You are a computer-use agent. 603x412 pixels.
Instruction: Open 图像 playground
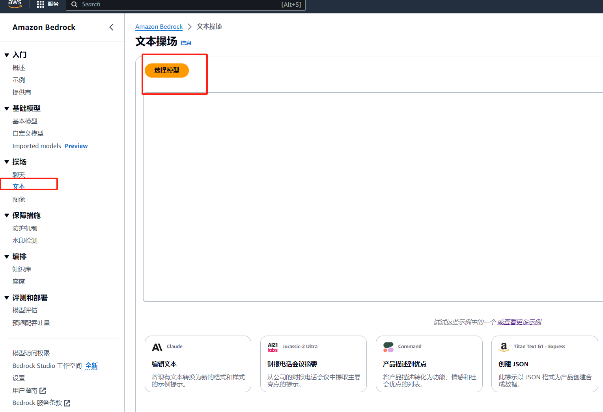tap(19, 200)
